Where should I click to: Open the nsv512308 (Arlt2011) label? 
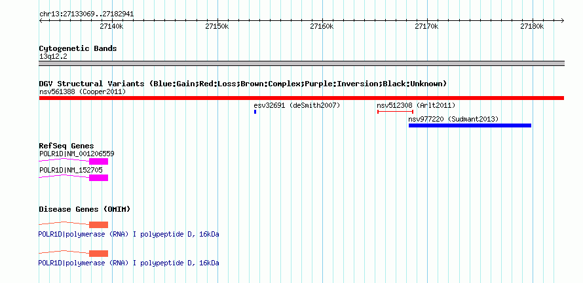click(x=416, y=105)
